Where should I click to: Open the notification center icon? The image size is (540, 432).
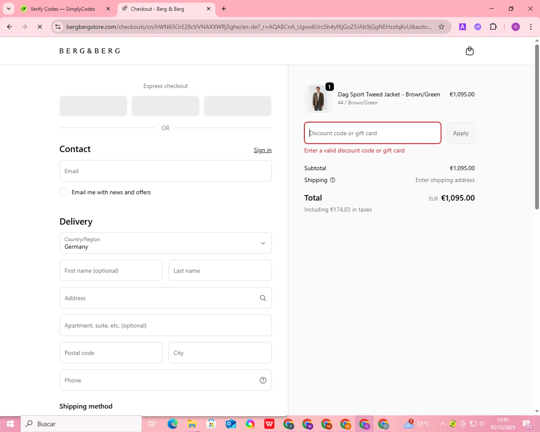coord(527,424)
